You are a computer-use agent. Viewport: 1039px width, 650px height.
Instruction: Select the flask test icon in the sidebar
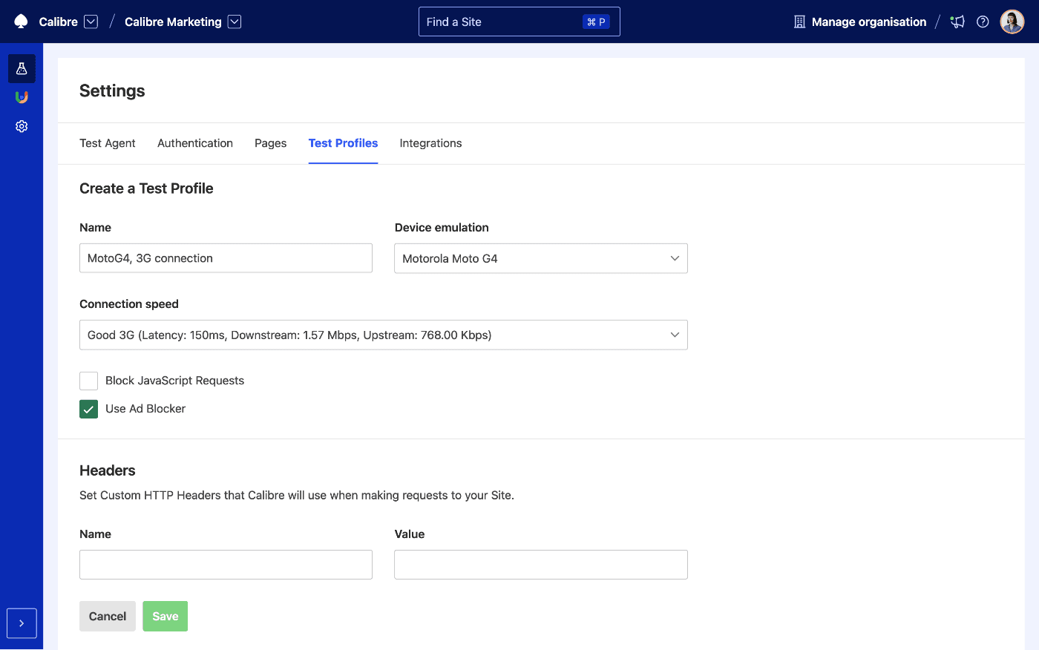(x=21, y=68)
